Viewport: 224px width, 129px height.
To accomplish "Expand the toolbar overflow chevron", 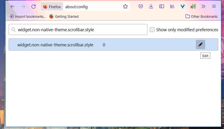I will [x=203, y=7].
